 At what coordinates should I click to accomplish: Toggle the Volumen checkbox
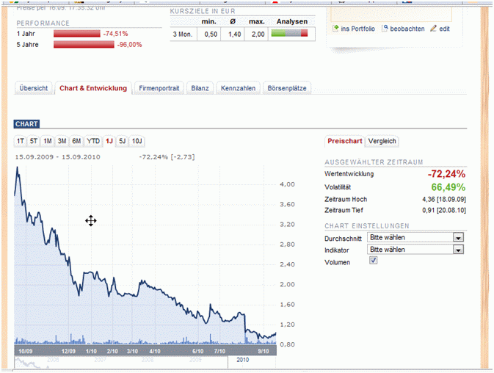(x=373, y=261)
